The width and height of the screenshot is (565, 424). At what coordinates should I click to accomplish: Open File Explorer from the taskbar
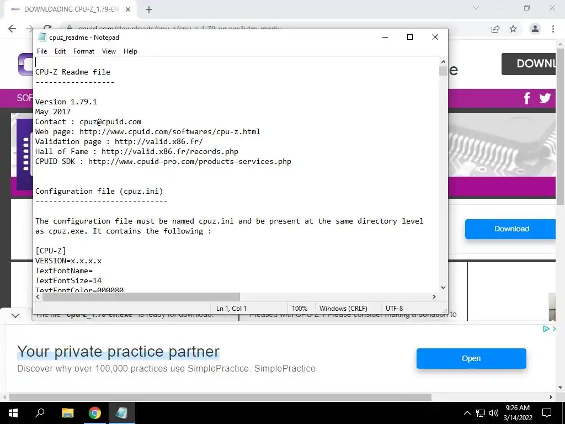(x=67, y=413)
